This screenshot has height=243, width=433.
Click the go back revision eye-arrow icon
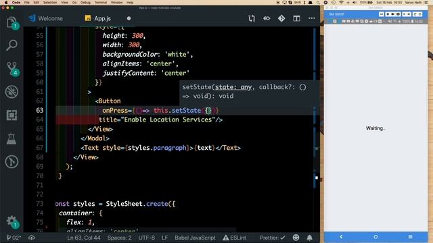tap(267, 18)
